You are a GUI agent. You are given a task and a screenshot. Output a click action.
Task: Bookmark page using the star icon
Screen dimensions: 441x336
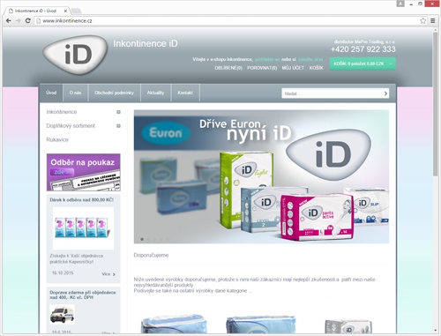click(x=422, y=20)
